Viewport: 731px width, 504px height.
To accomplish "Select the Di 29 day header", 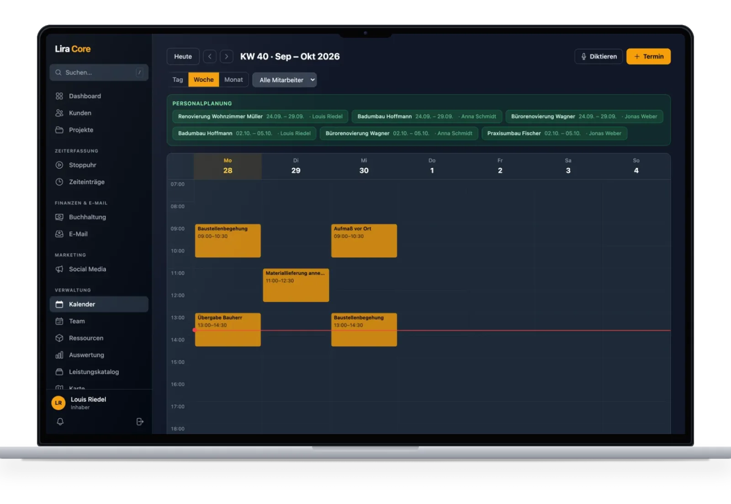I will [296, 166].
